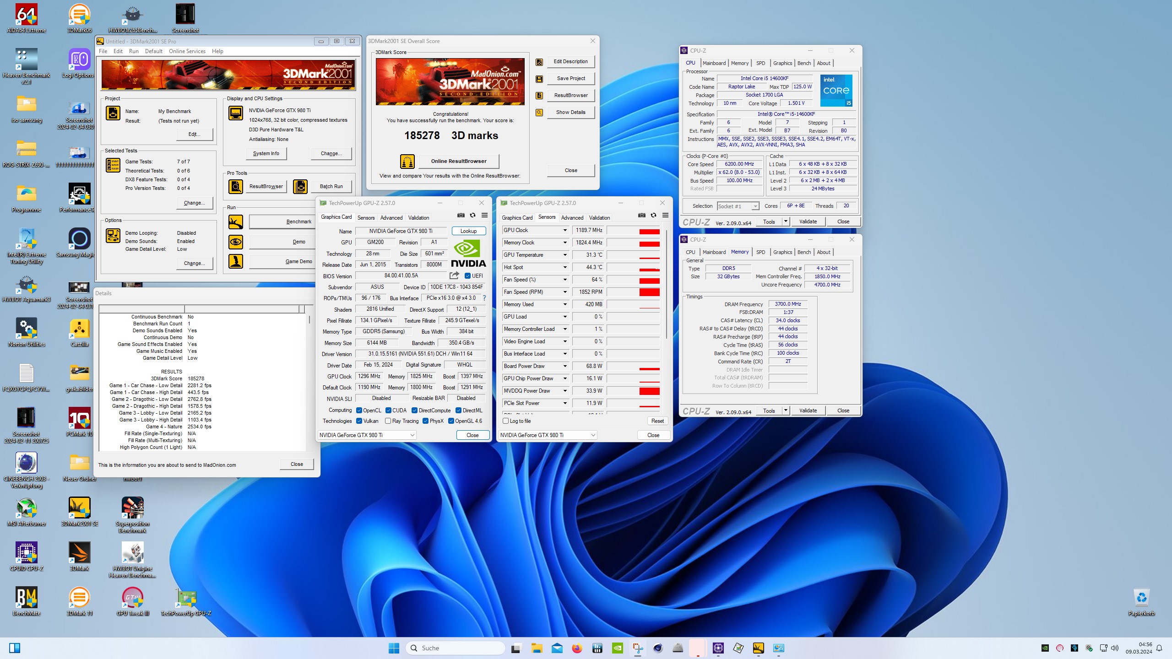
Task: Switch to Bench tab in upper CPU-Z
Action: [804, 63]
